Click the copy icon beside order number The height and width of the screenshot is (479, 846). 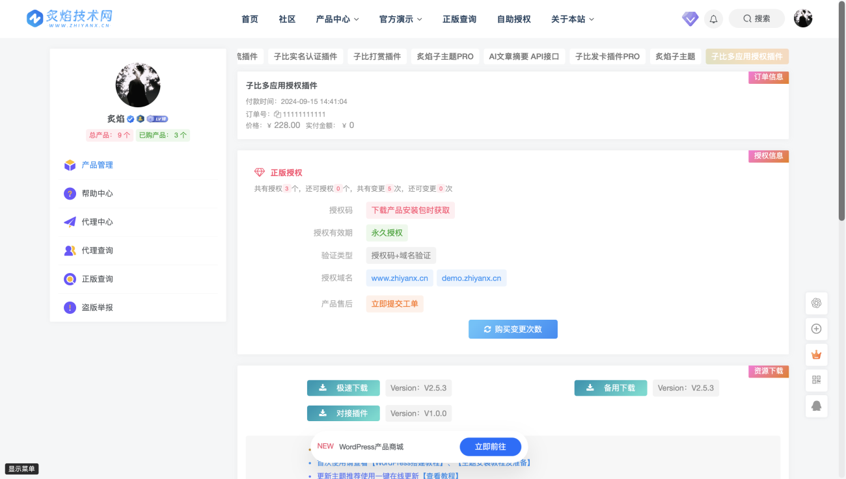(x=277, y=114)
